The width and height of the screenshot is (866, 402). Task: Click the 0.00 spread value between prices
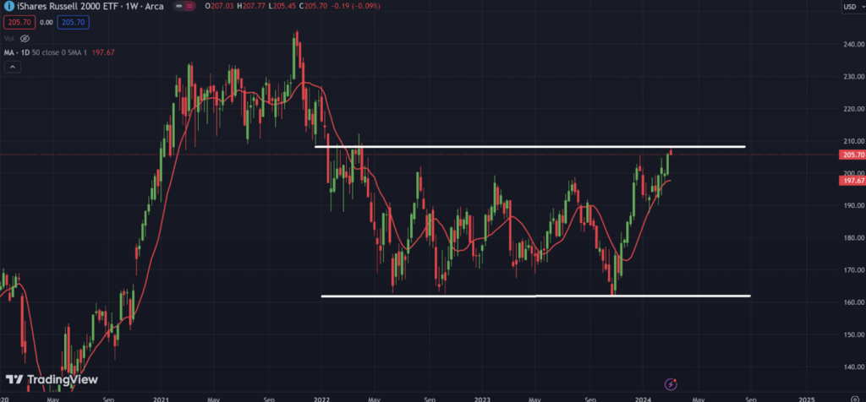coord(46,23)
